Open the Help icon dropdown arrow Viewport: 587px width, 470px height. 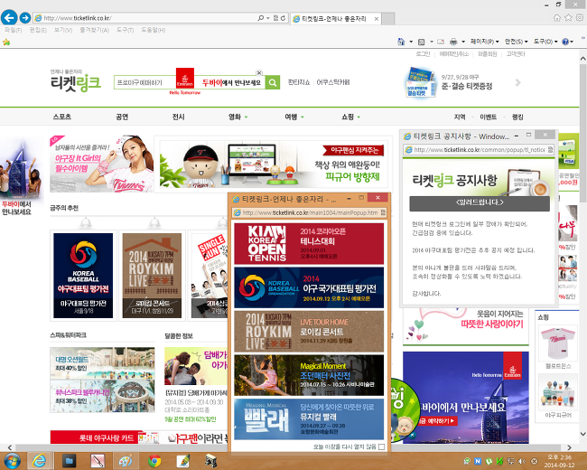(x=572, y=42)
